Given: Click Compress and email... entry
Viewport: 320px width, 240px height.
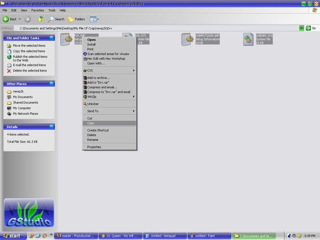Looking at the screenshot, I should [109, 87].
